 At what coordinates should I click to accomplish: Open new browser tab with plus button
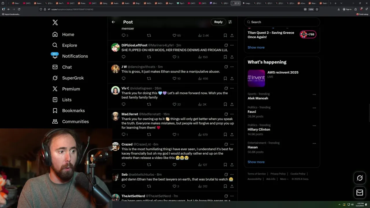(335, 3)
